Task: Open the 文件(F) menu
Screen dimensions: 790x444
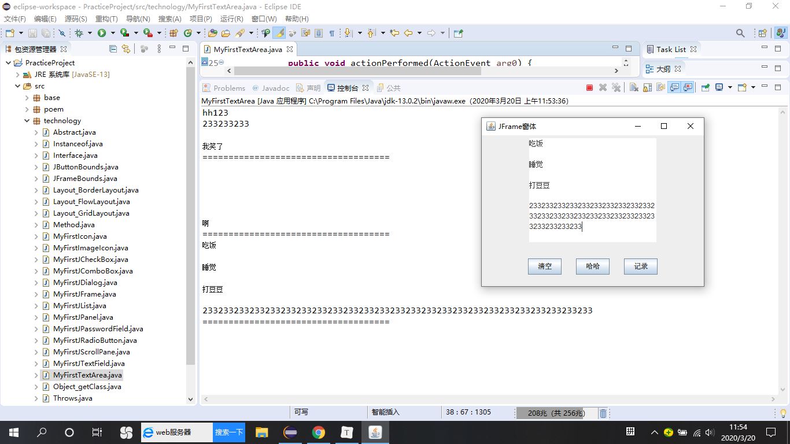Action: click(x=15, y=19)
